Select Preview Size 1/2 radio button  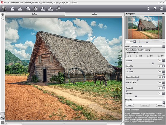pyautogui.click(x=137, y=56)
